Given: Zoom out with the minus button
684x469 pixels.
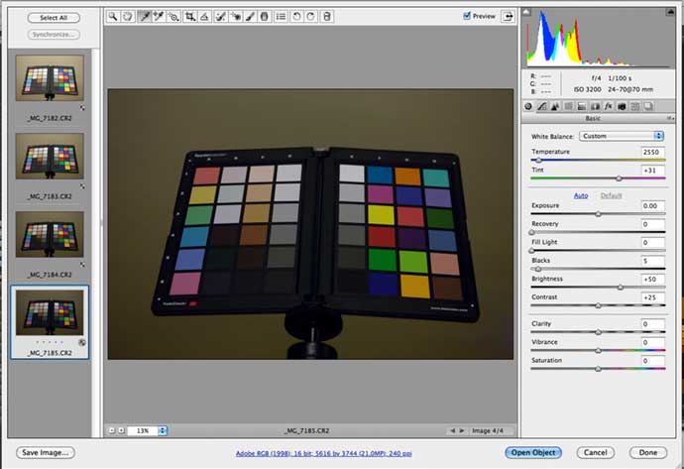Looking at the screenshot, I should (x=112, y=430).
